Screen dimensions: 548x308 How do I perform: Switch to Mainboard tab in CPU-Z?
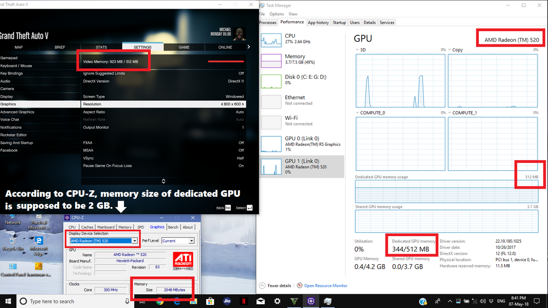click(x=105, y=227)
